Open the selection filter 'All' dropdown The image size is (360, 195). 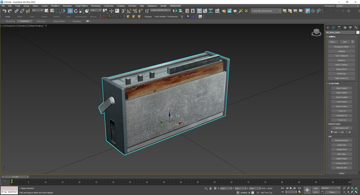pos(38,10)
